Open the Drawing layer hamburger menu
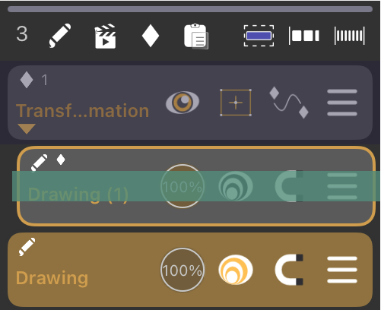The image size is (381, 310). [x=342, y=270]
